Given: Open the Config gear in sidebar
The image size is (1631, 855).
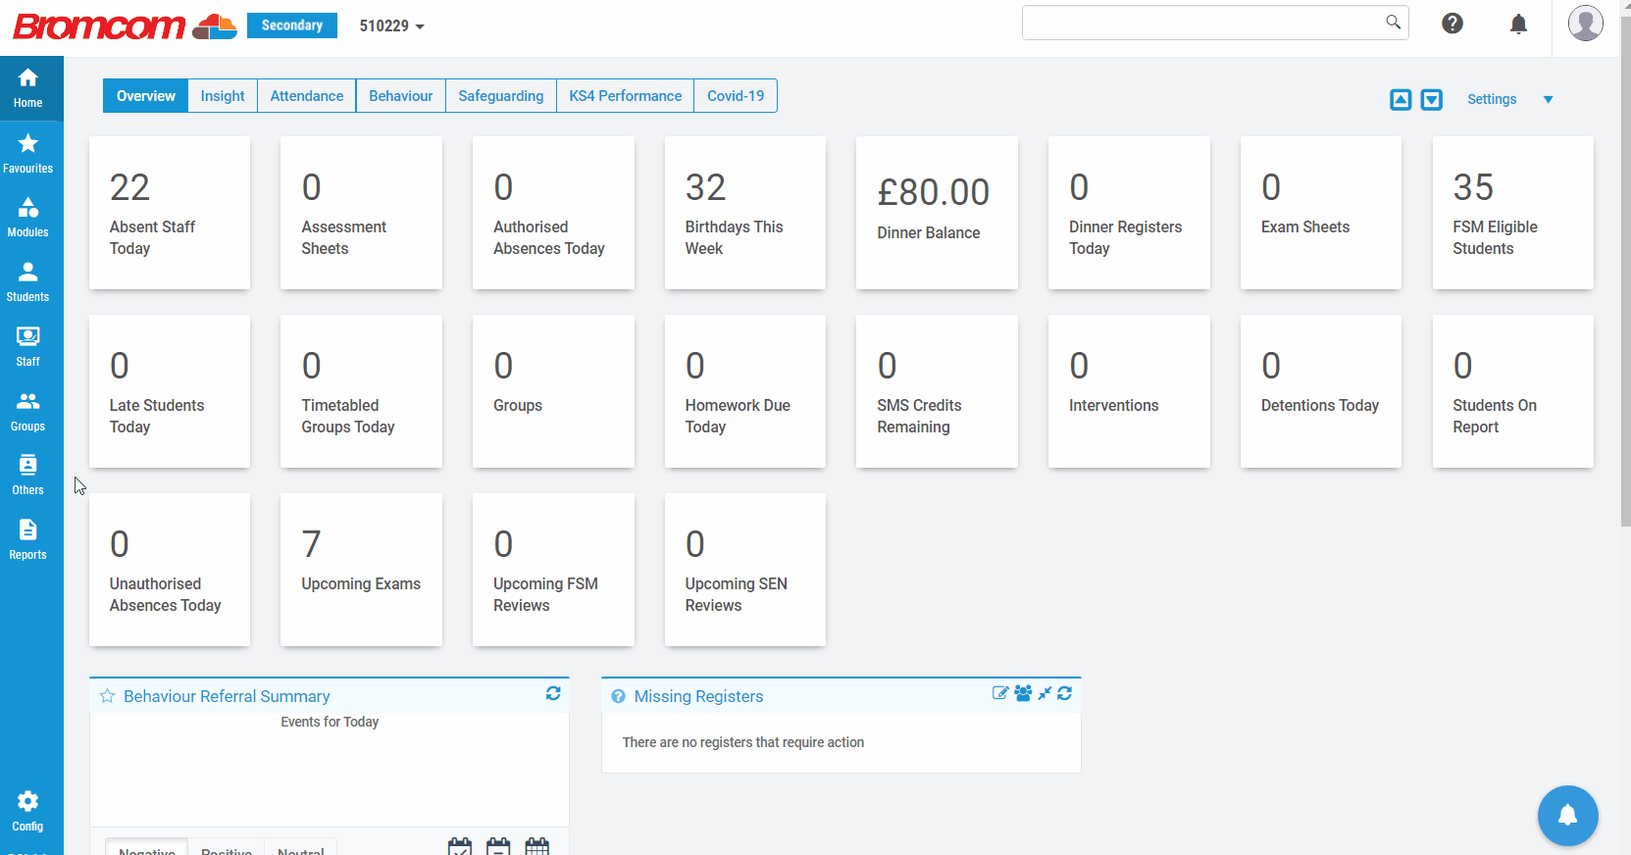Looking at the screenshot, I should 28,812.
